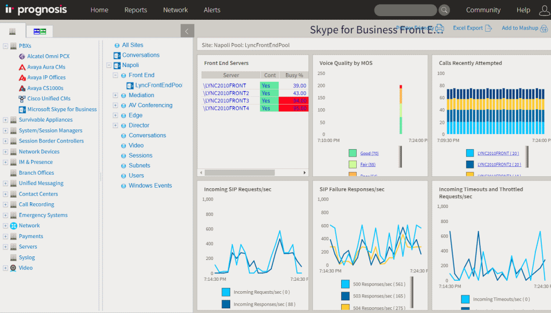This screenshot has width=551, height=313.
Task: Click the Subnets globe icon
Action: (x=123, y=166)
